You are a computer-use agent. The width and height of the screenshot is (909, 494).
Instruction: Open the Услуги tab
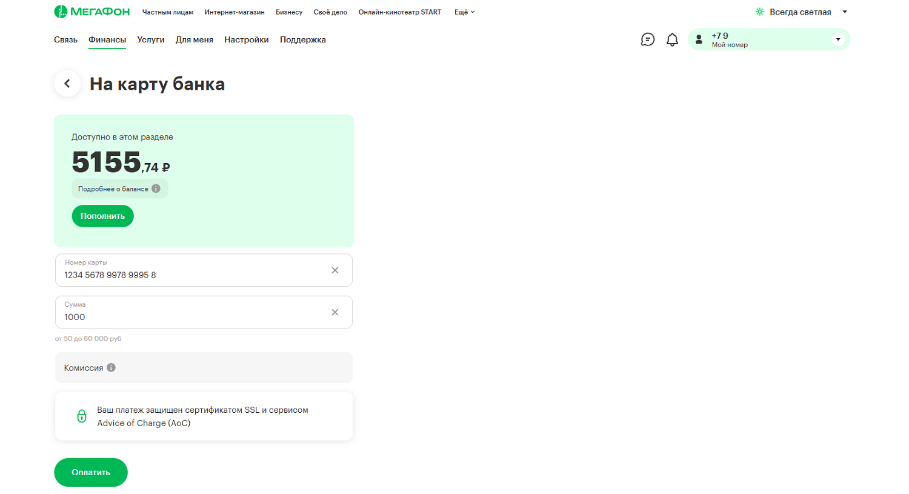(150, 40)
